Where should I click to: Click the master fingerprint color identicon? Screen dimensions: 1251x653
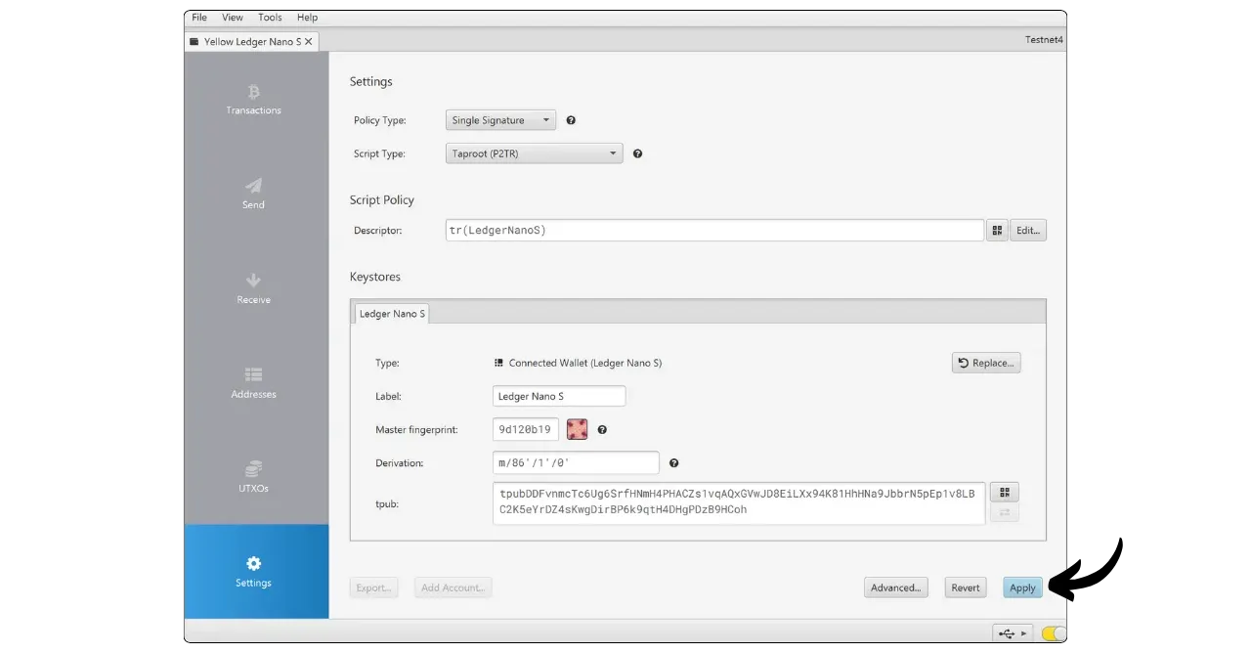click(x=577, y=429)
